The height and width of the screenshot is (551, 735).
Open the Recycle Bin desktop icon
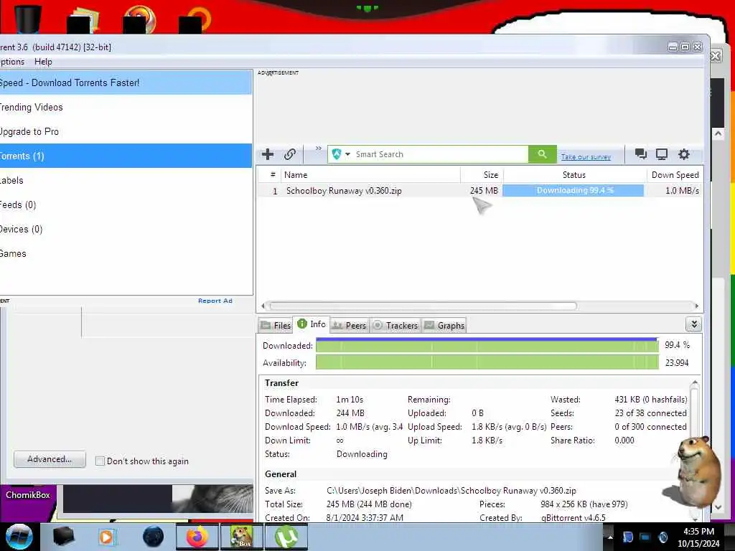pyautogui.click(x=28, y=18)
